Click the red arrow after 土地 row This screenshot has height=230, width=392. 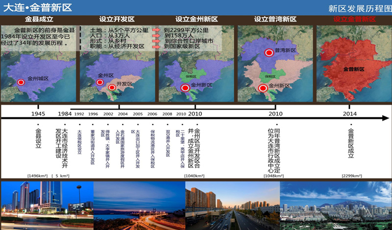point(156,30)
